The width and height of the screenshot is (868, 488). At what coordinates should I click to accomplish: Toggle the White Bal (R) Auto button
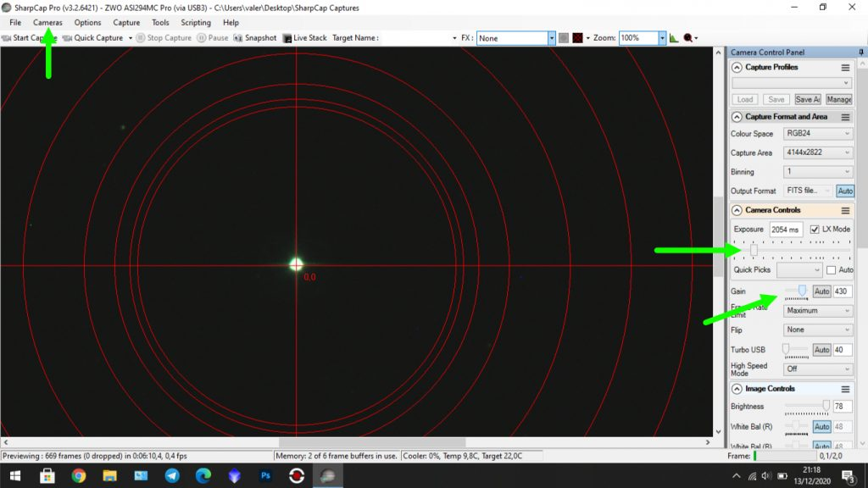coord(821,427)
